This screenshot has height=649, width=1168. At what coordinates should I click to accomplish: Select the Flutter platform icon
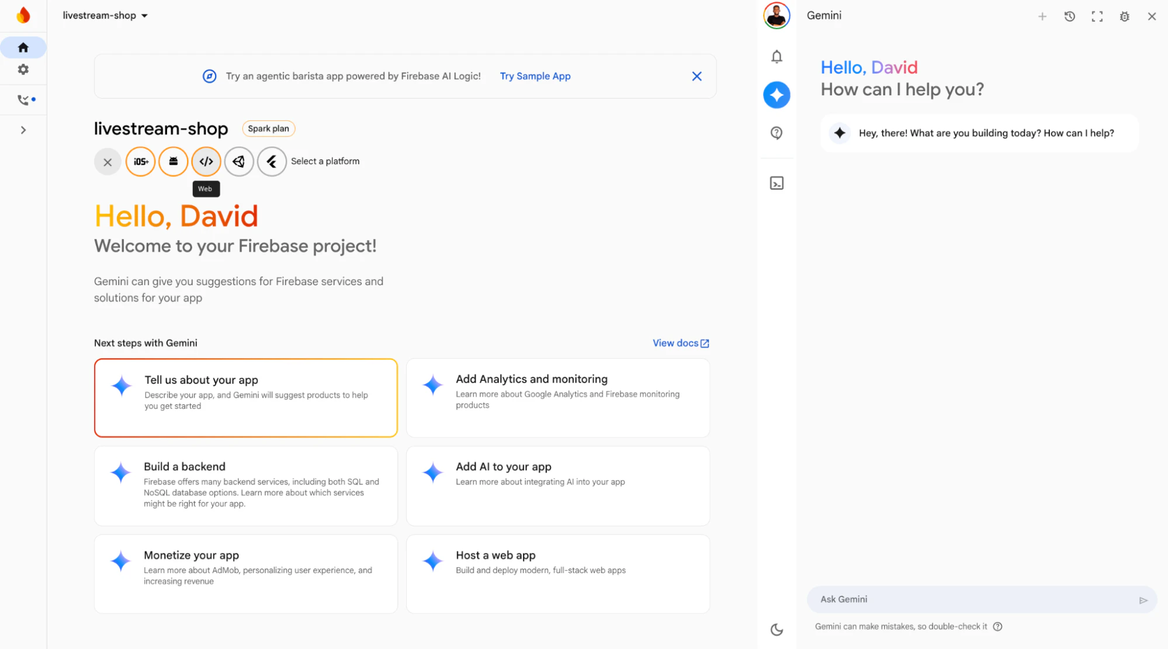(272, 162)
